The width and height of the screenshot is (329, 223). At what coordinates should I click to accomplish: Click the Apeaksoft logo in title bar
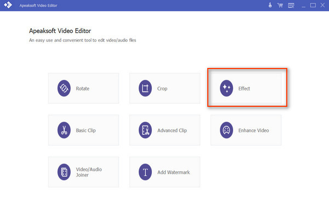point(8,5)
